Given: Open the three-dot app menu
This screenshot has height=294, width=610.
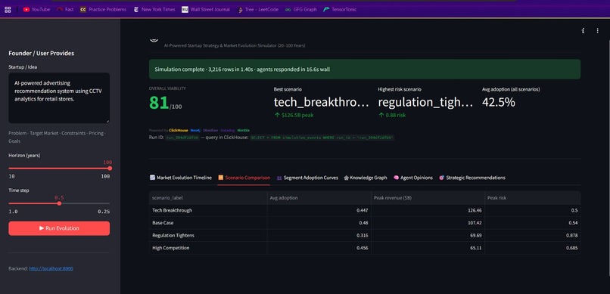Looking at the screenshot, I should point(598,30).
